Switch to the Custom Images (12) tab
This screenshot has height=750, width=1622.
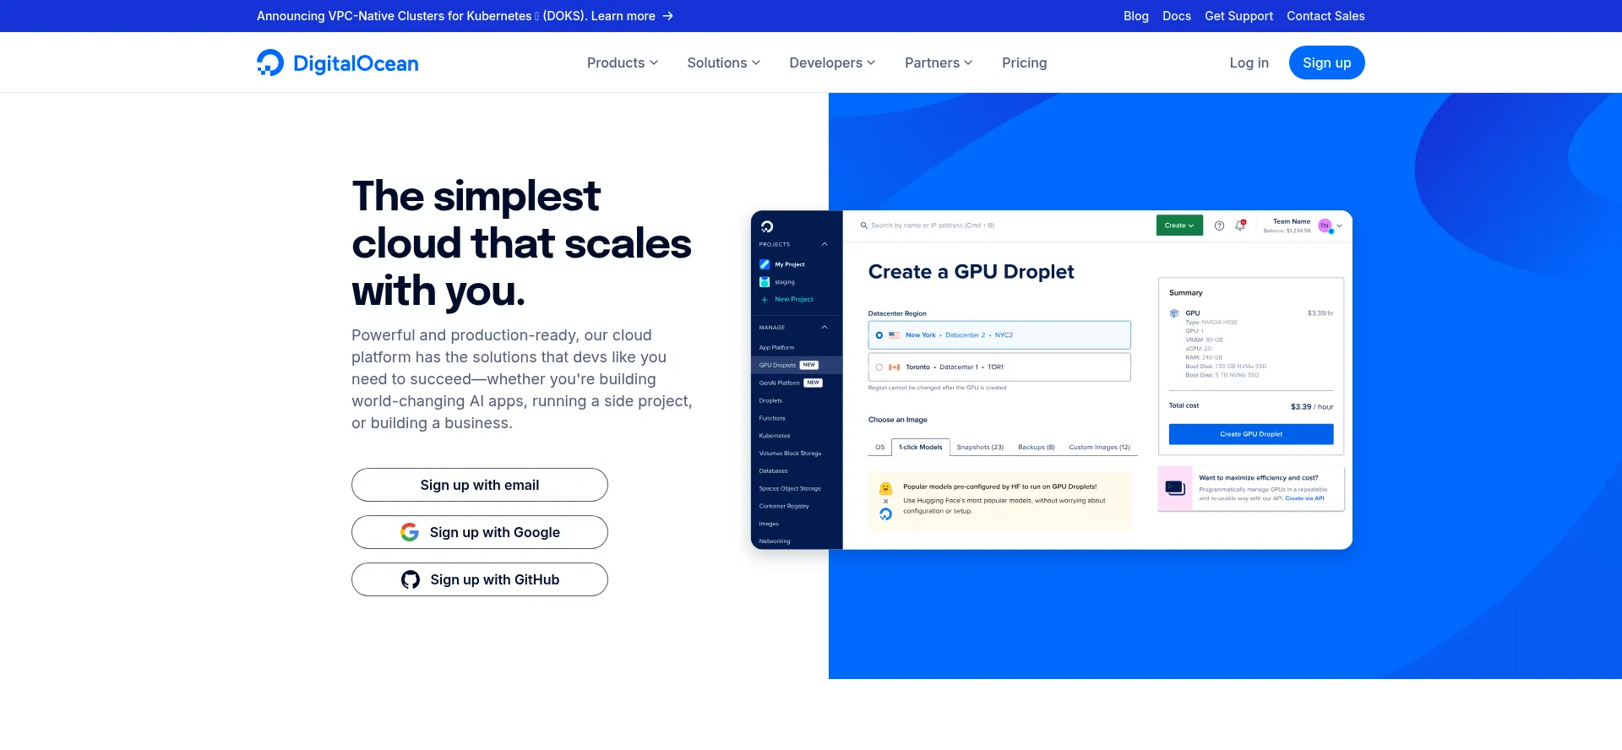[x=1099, y=447]
